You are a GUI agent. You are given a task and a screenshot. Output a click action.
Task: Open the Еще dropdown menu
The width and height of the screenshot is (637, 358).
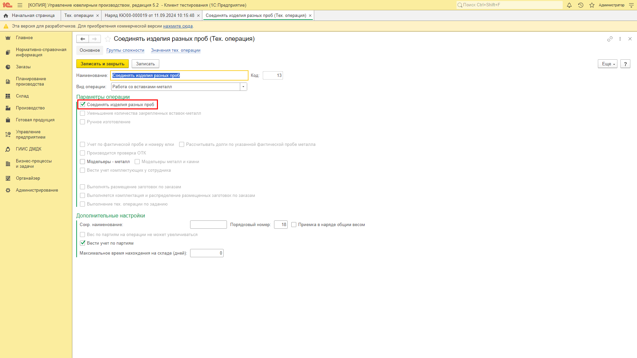607,64
